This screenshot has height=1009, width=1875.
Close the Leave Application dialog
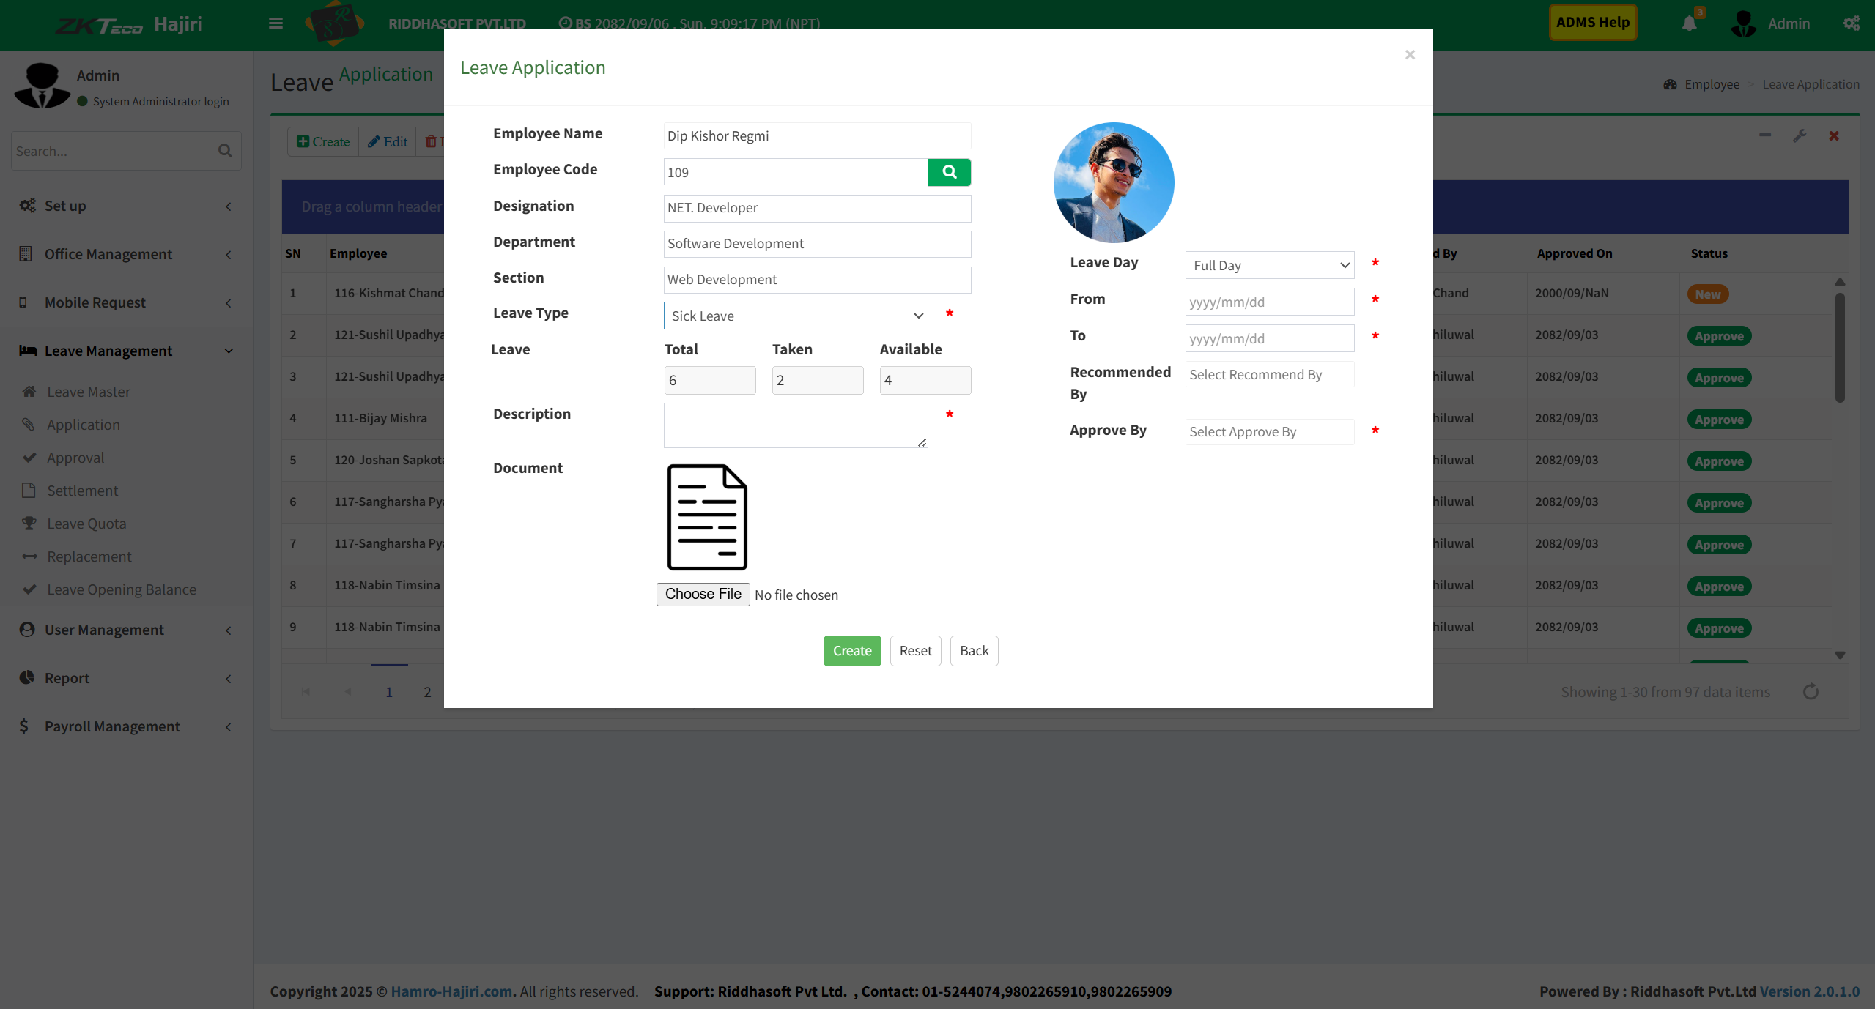click(1410, 55)
